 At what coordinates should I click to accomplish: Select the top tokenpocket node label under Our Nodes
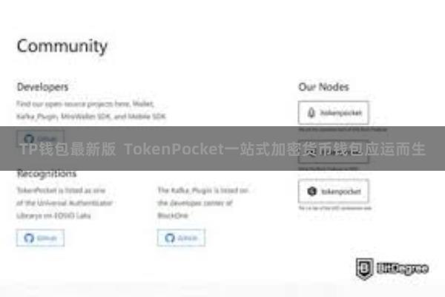(341, 113)
